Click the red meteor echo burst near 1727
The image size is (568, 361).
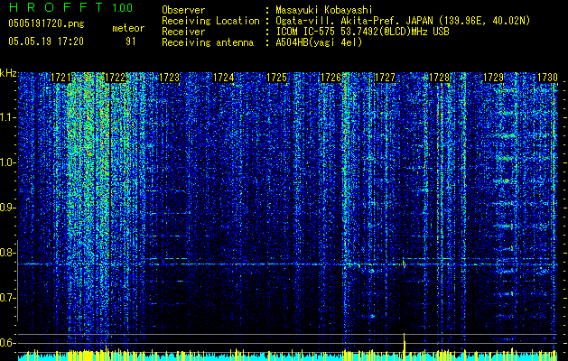click(404, 264)
